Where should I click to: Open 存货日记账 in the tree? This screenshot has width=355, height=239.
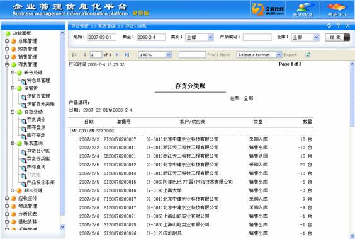[38, 151]
